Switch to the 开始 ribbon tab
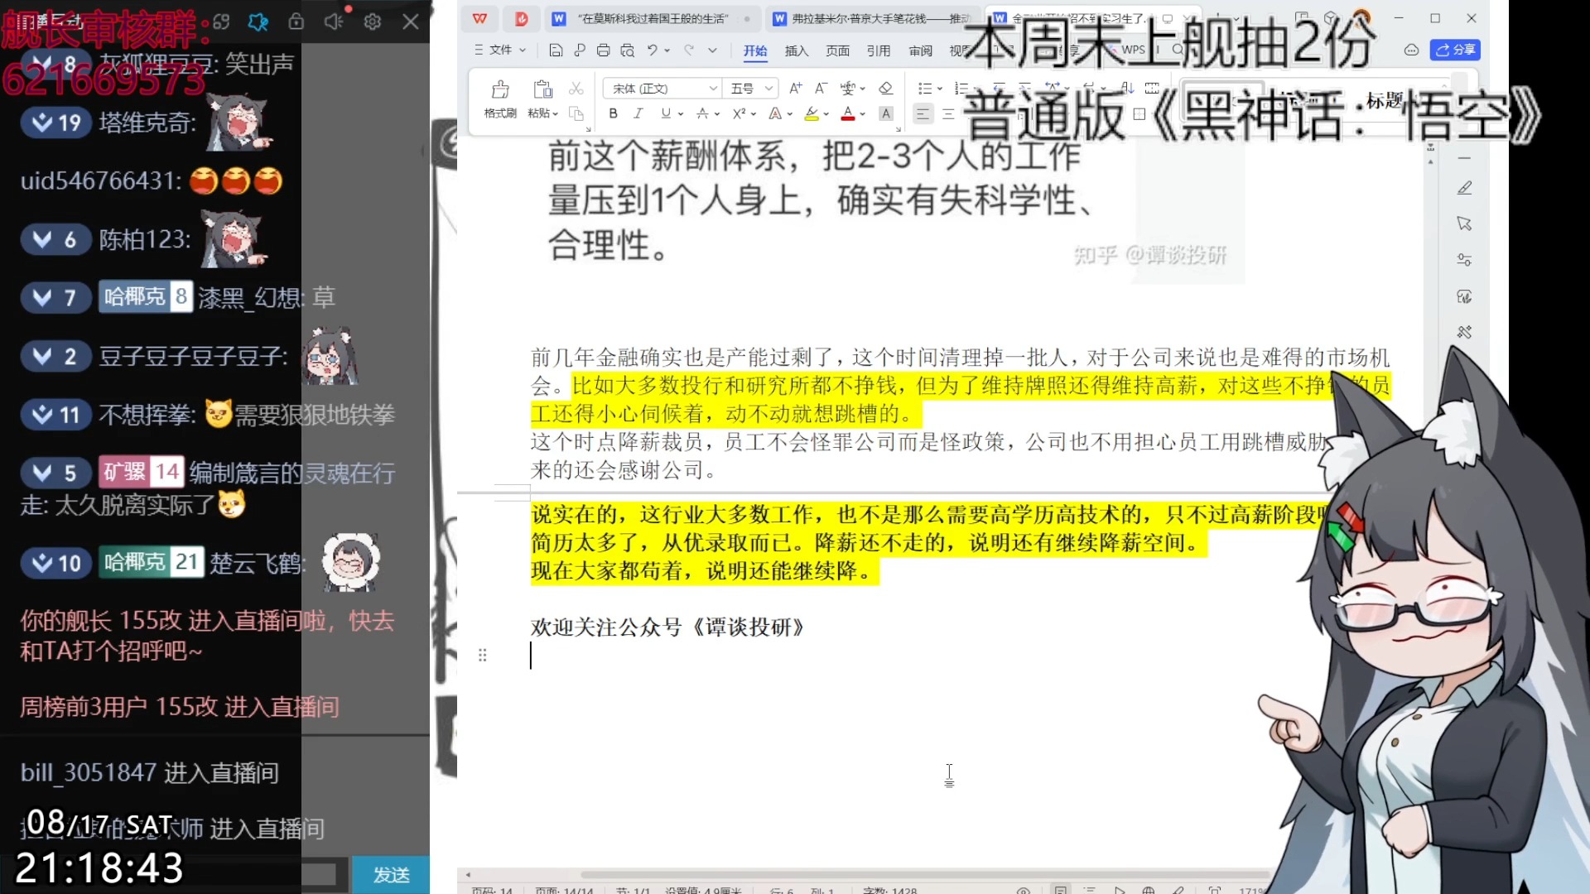 (x=755, y=50)
